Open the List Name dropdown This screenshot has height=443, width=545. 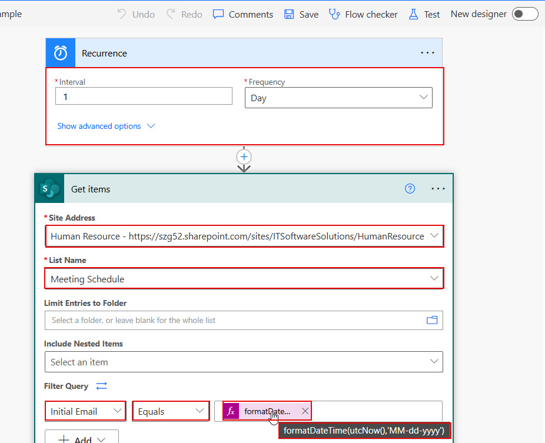[x=434, y=279]
